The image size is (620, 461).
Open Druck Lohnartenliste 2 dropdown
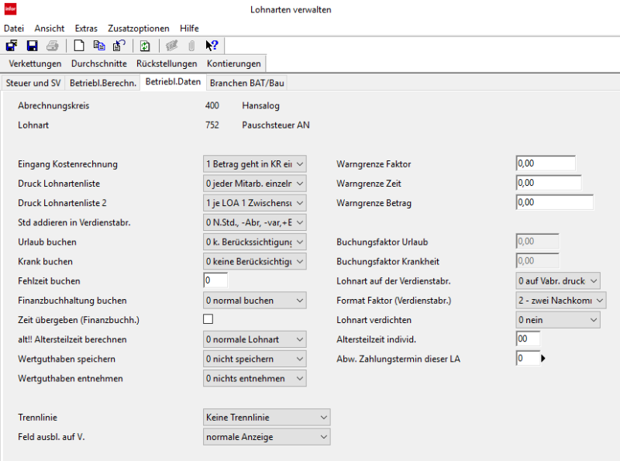tap(255, 203)
